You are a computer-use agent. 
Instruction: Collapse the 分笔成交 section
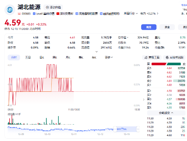pos(166,113)
